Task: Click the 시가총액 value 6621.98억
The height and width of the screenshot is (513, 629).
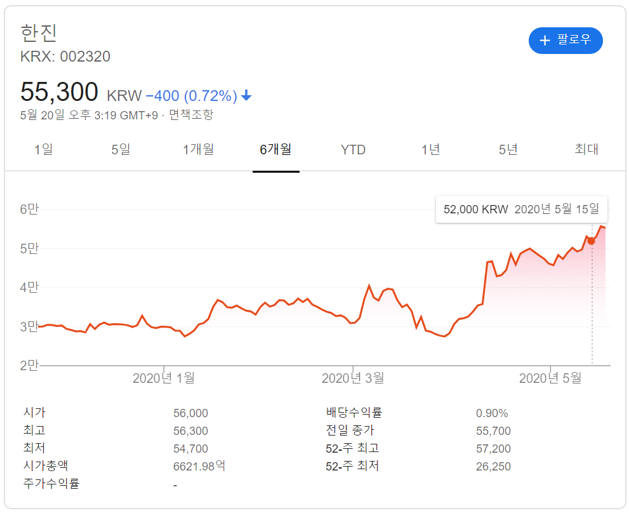Action: pyautogui.click(x=199, y=466)
